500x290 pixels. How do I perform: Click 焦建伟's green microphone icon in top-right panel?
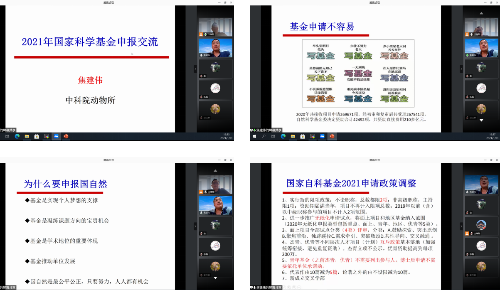point(467,55)
